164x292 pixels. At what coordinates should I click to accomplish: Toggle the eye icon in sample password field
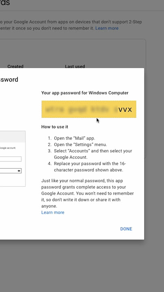click(x=19, y=171)
